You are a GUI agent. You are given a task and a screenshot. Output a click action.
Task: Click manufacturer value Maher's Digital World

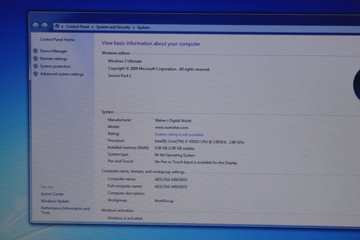(173, 120)
